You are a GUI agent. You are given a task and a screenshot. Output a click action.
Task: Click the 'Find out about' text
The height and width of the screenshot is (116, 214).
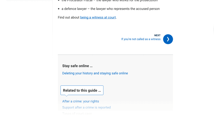[x=69, y=18]
